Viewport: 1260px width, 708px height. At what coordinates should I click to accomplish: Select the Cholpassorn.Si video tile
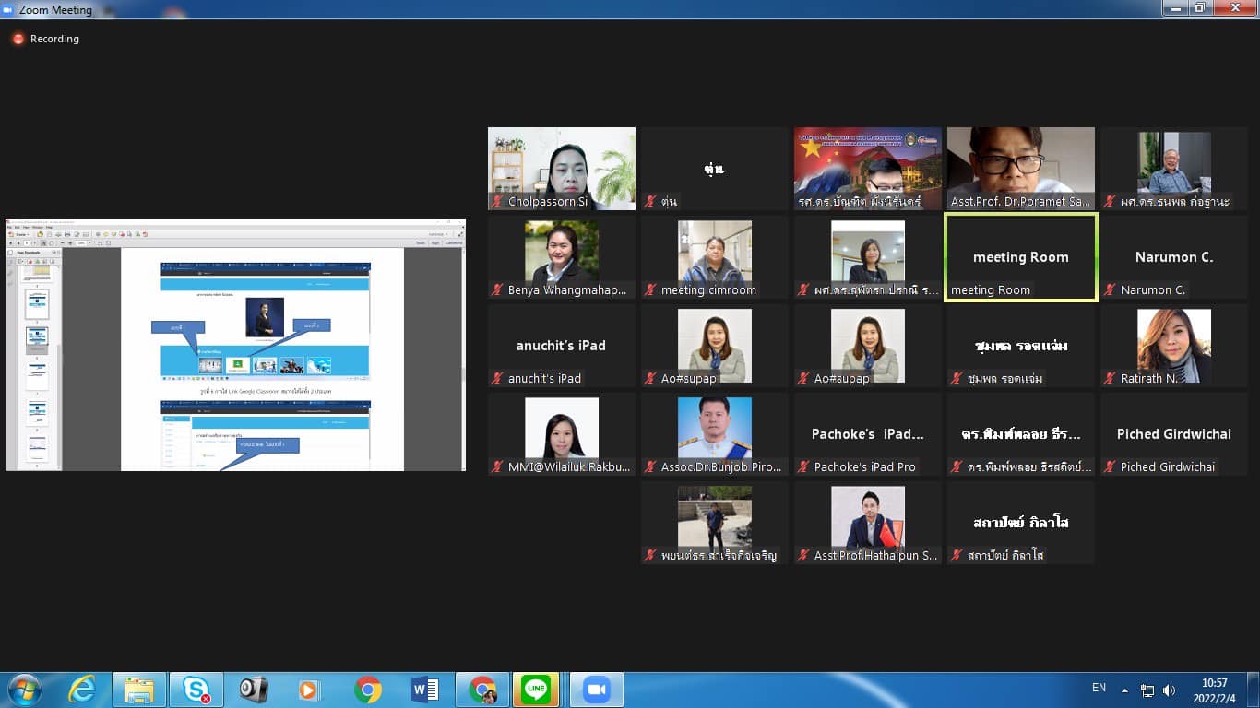561,169
